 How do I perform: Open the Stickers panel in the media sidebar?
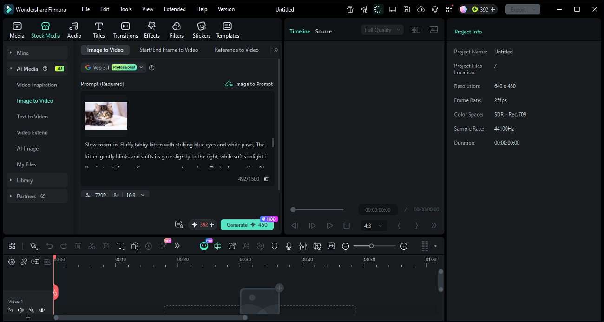[201, 29]
